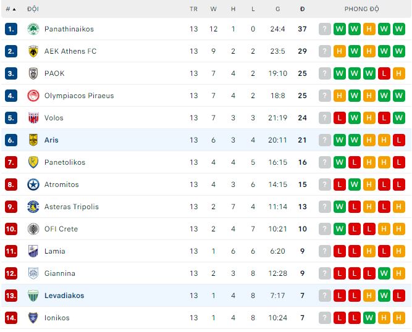This screenshot has width=412, height=332.
Task: Click the red rank 14 position badge
Action: pyautogui.click(x=11, y=318)
